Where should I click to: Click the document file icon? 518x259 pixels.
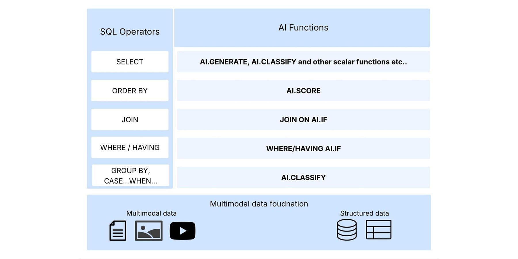click(x=118, y=231)
